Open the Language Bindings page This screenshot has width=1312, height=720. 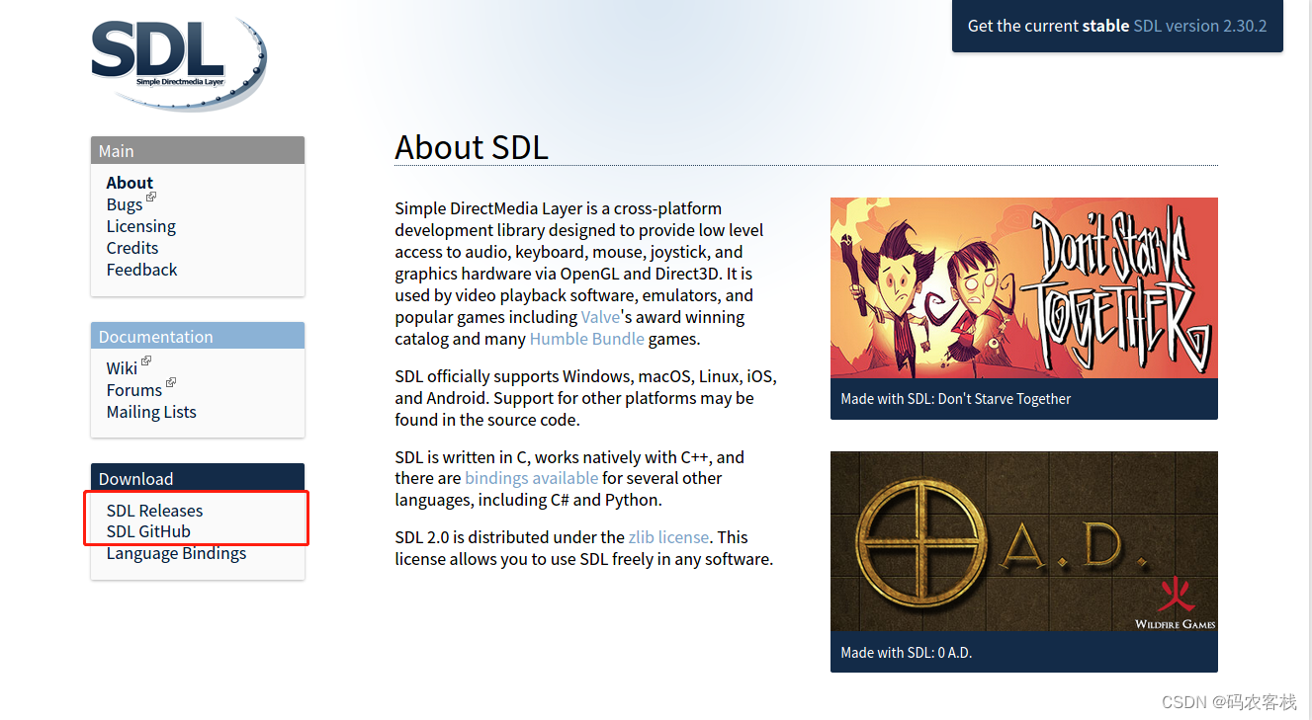point(176,553)
